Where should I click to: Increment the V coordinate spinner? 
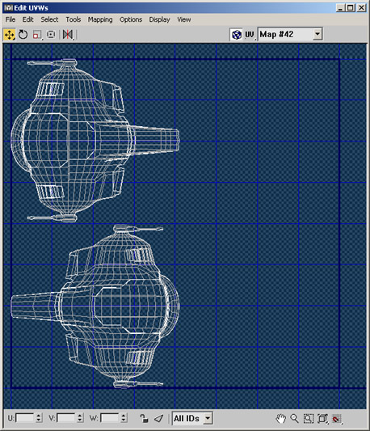pyautogui.click(x=80, y=416)
